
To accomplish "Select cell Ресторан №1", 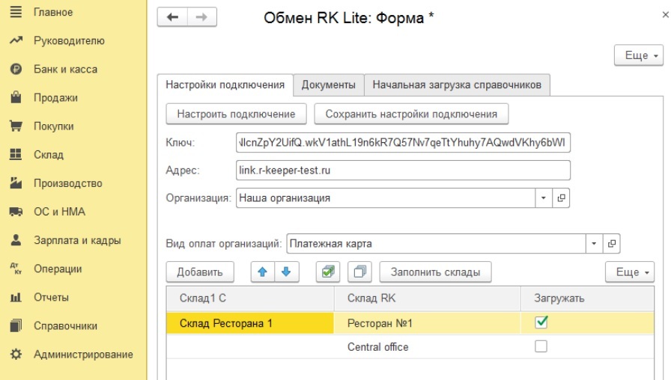I will [427, 323].
